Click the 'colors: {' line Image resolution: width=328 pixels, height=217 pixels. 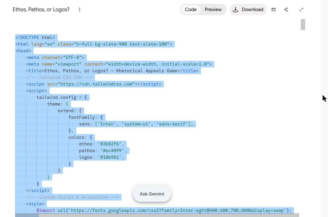click(80, 137)
